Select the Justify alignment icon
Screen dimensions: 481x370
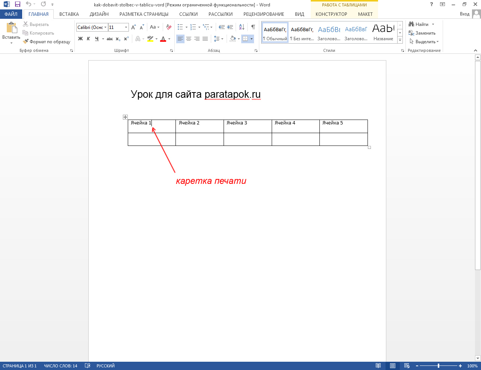click(x=205, y=39)
